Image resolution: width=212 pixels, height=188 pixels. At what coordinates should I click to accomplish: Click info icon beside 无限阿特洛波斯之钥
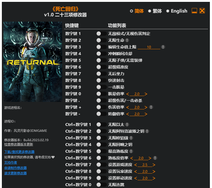(147, 131)
